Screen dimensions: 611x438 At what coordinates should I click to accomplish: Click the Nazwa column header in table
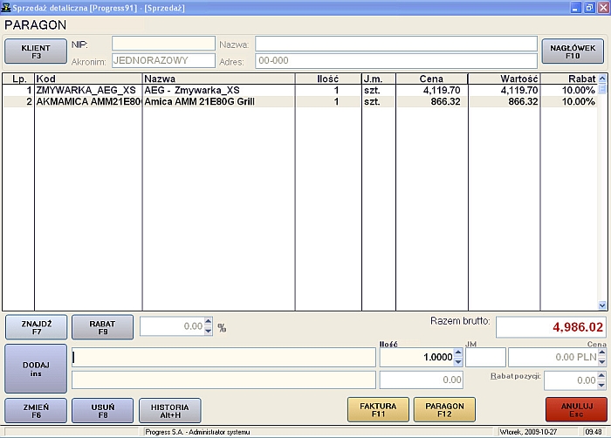pyautogui.click(x=218, y=79)
